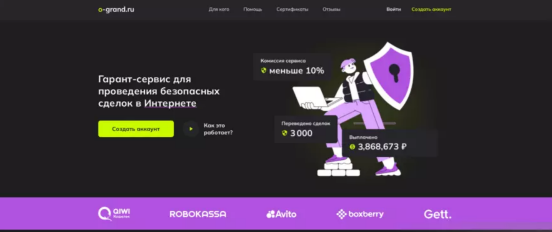Click the Gett. partner logo
This screenshot has height=232, width=552.
click(438, 214)
